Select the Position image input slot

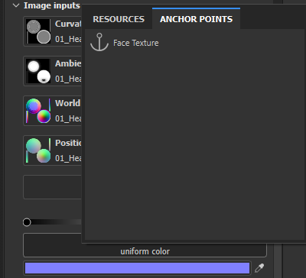coord(52,150)
